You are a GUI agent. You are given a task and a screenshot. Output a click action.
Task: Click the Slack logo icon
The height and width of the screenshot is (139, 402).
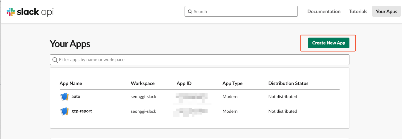click(x=11, y=12)
